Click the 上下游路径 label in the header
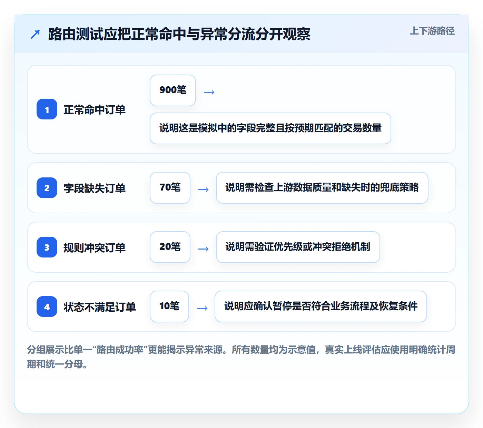483x428 pixels. click(x=432, y=31)
